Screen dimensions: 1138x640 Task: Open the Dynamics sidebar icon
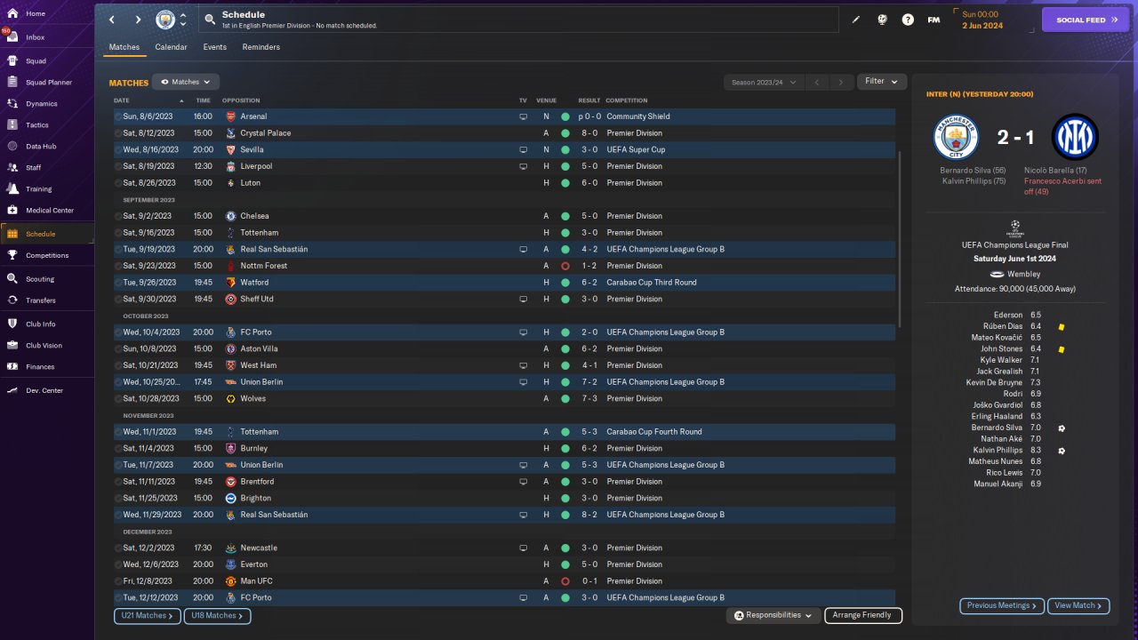(x=12, y=103)
